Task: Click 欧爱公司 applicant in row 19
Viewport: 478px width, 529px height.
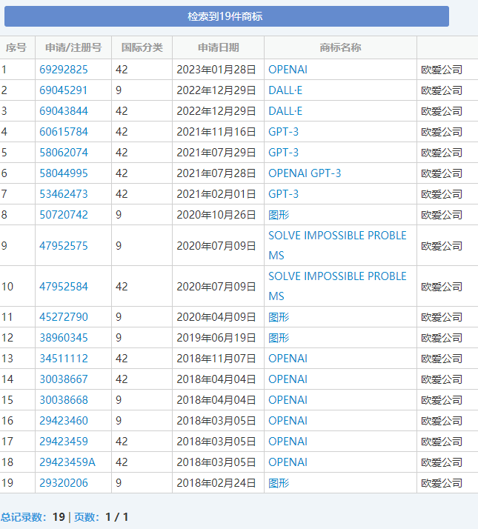Action: 442,483
